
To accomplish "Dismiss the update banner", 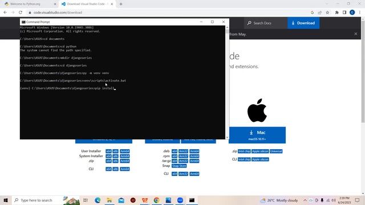I will coord(356,34).
